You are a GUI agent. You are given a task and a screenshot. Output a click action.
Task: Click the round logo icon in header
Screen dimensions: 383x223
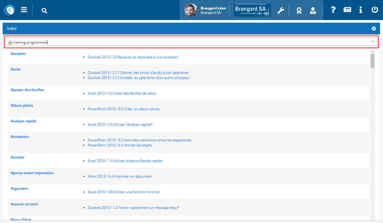pyautogui.click(x=9, y=10)
